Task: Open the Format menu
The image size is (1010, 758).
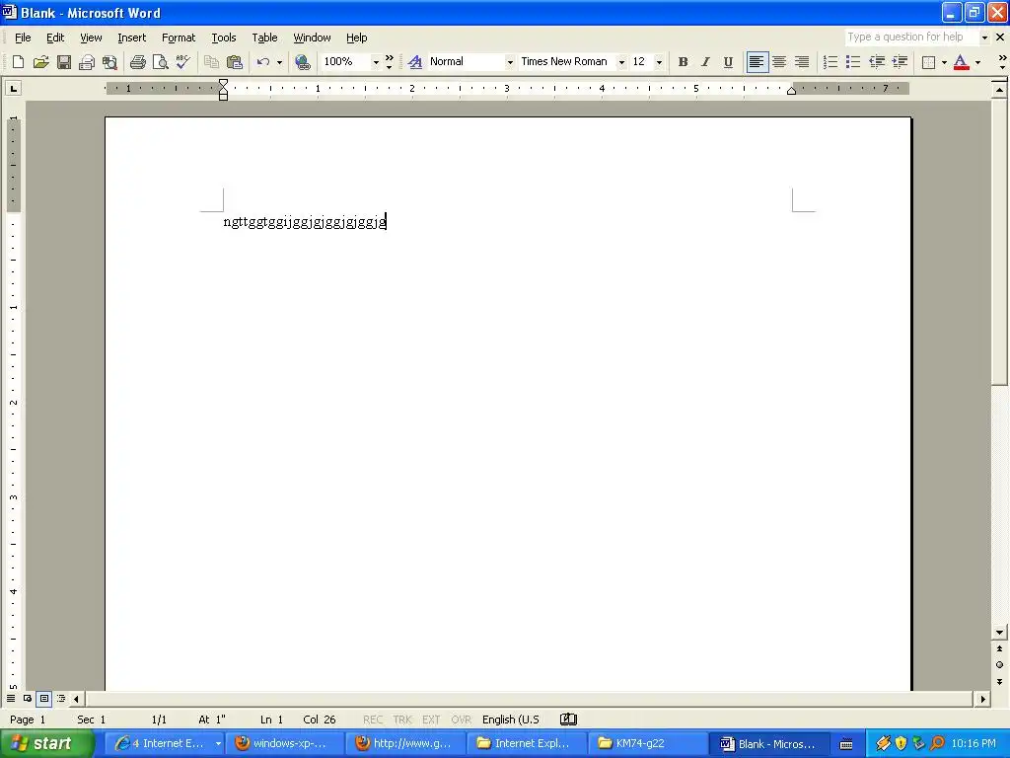Action: click(179, 38)
